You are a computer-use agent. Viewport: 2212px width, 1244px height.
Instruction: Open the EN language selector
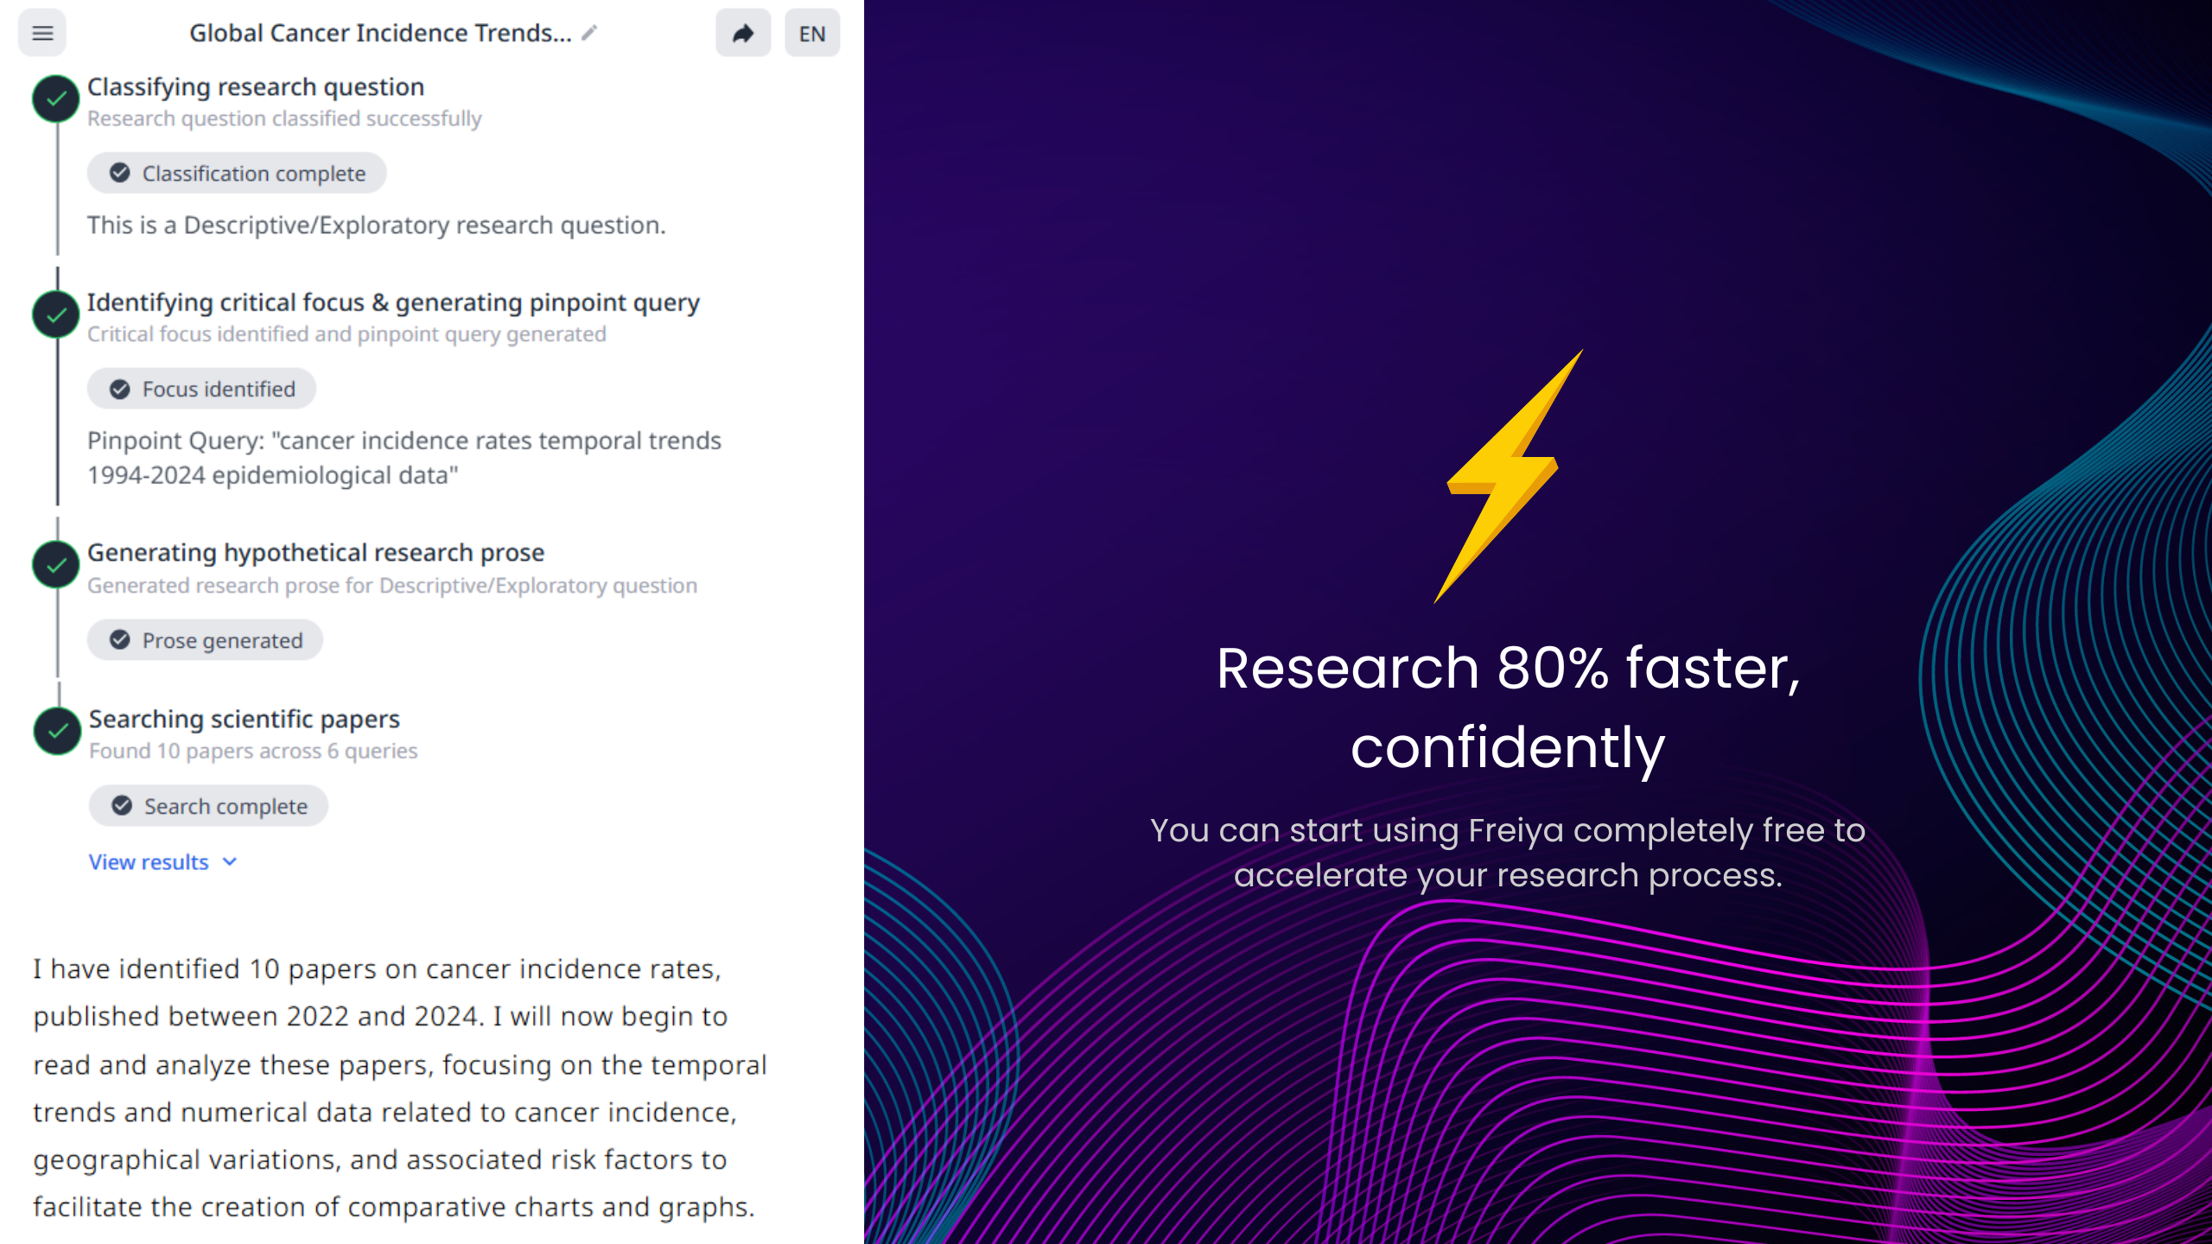coord(811,34)
